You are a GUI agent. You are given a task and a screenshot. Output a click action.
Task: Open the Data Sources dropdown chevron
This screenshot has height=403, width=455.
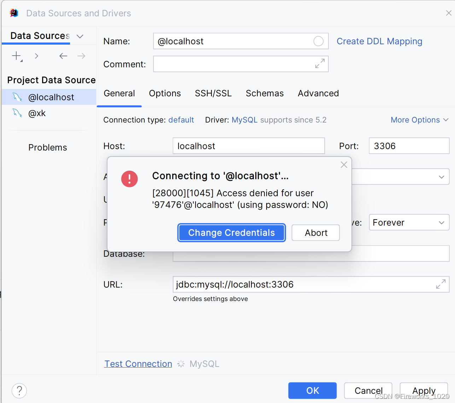pyautogui.click(x=80, y=36)
